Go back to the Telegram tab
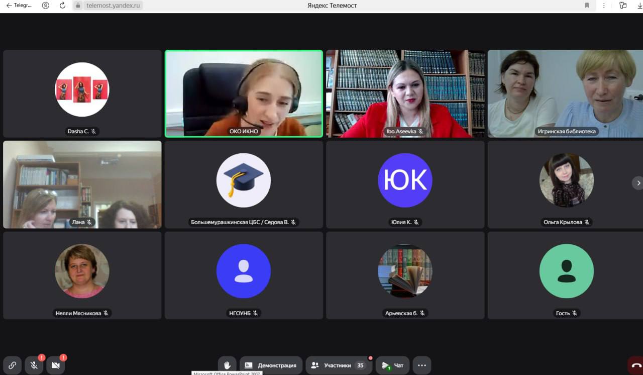Viewport: 643px width, 375px height. click(x=19, y=6)
